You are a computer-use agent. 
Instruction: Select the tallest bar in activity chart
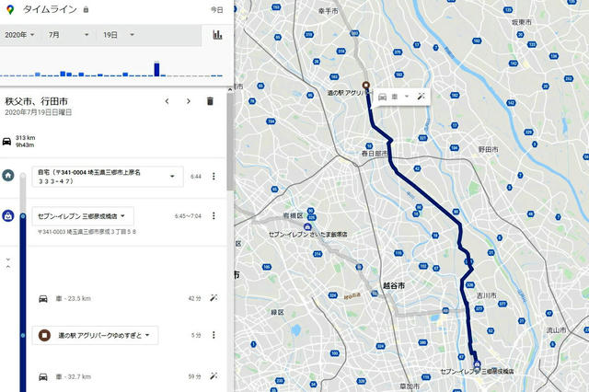(x=156, y=69)
